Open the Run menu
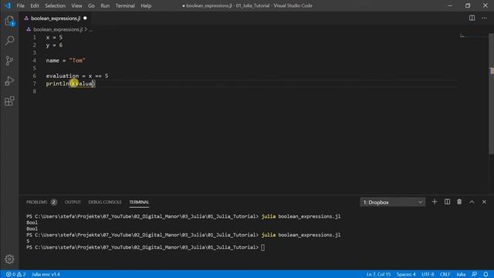494x278 pixels. click(105, 5)
